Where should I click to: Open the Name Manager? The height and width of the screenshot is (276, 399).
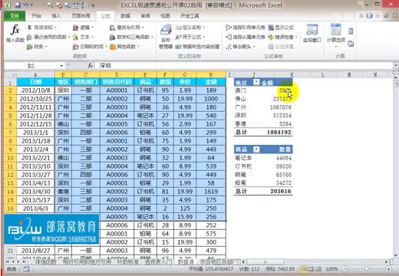click(x=166, y=36)
